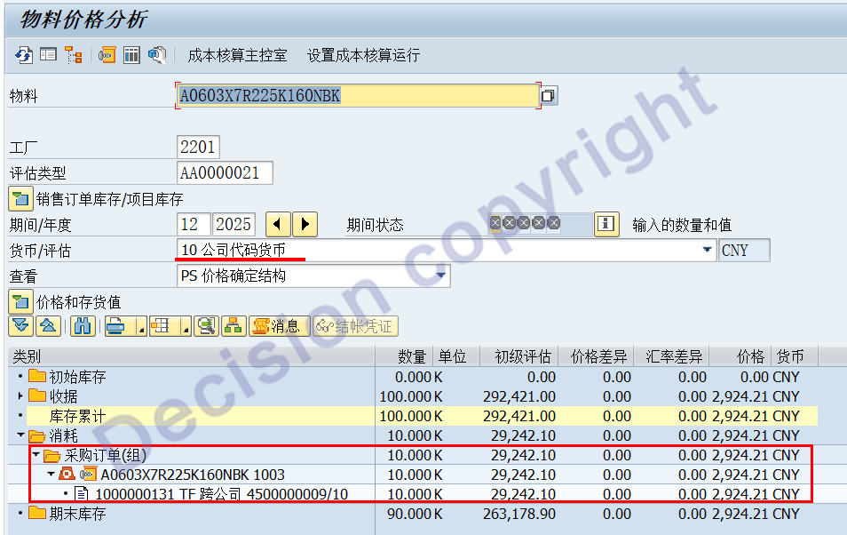847x535 pixels.
Task: Click the collapse all nodes icon
Action: click(x=47, y=326)
